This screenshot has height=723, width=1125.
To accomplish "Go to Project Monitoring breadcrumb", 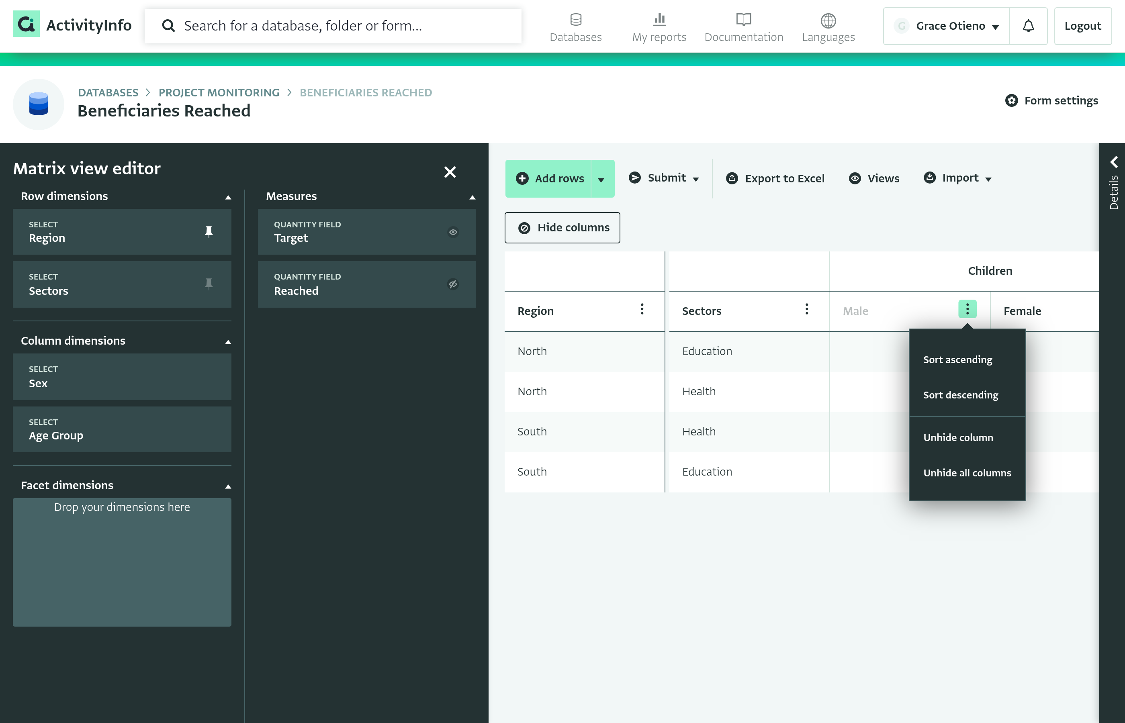I will tap(219, 93).
